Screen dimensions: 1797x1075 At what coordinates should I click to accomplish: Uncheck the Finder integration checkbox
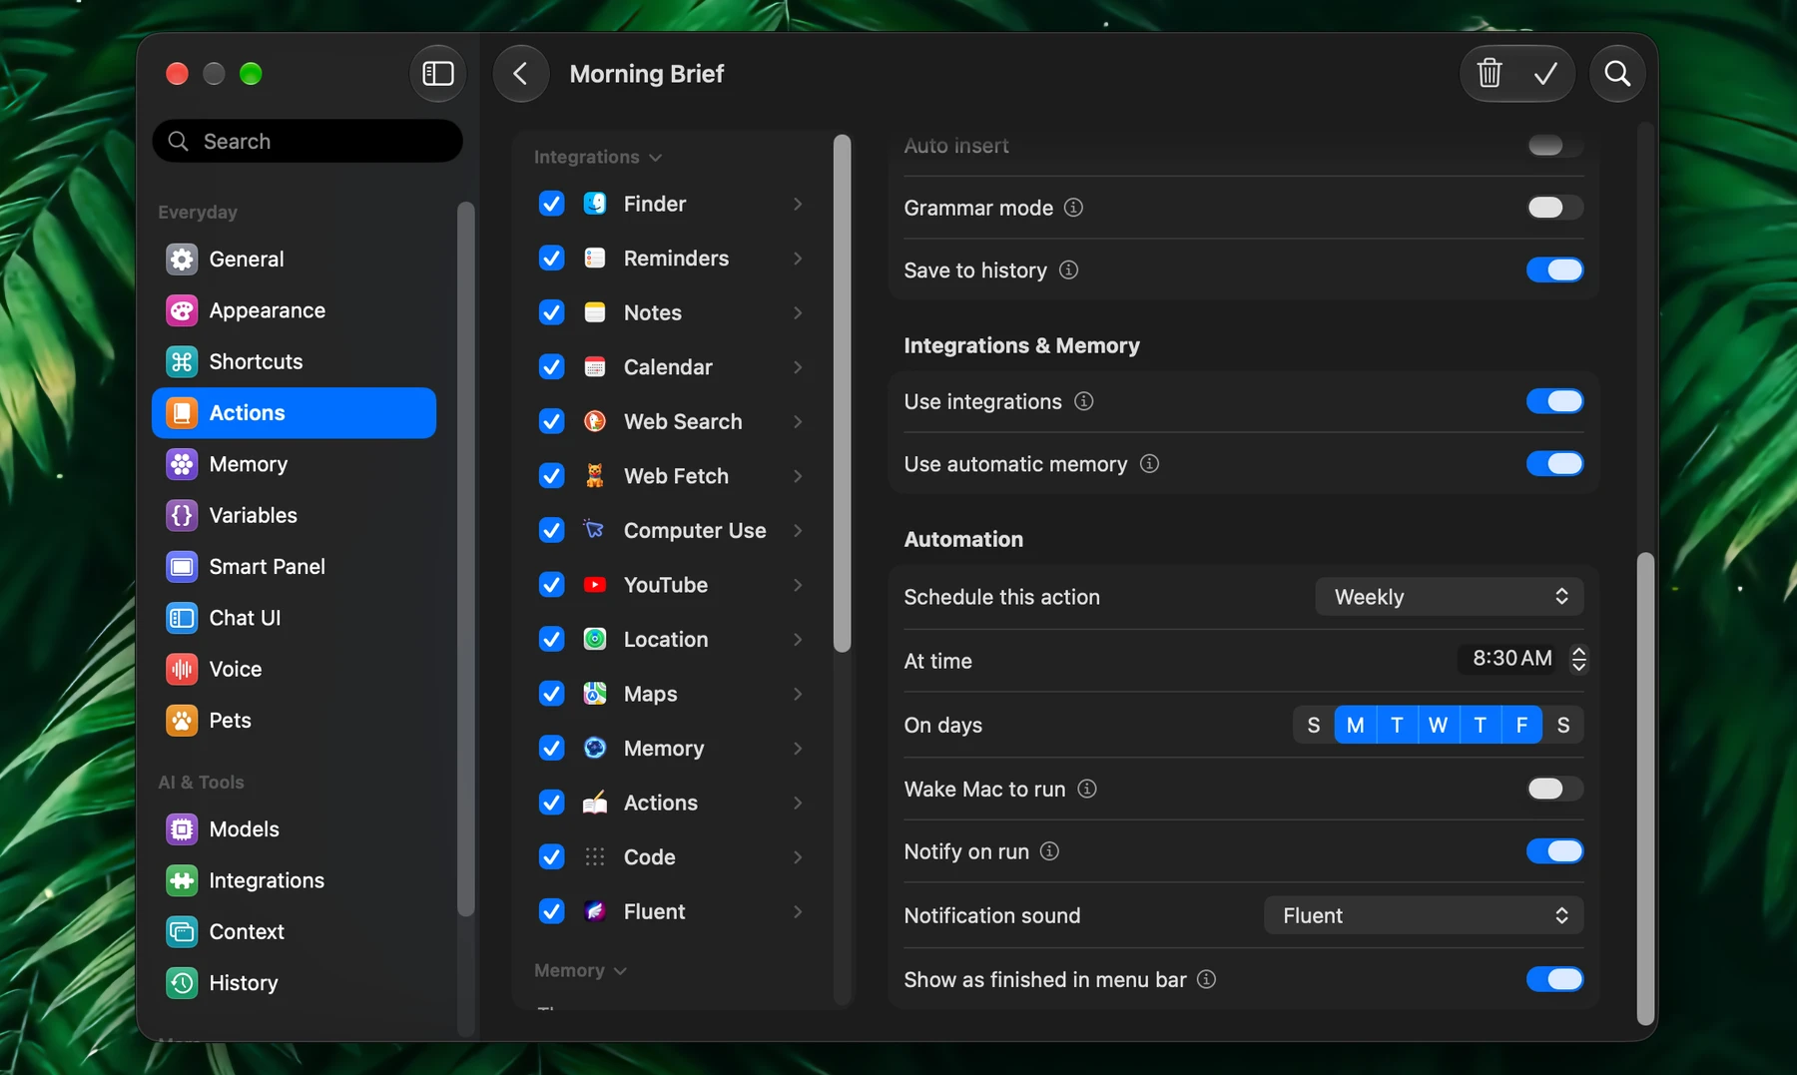(x=551, y=204)
